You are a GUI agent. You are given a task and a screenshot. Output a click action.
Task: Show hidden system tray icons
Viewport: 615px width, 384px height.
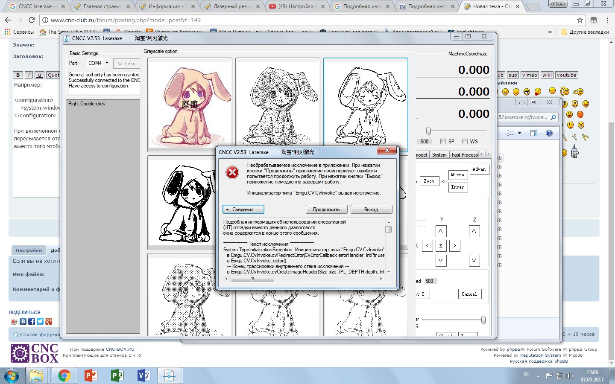[x=539, y=376]
